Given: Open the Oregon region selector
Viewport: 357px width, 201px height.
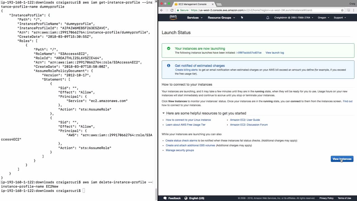Looking at the screenshot, I should (x=324, y=18).
